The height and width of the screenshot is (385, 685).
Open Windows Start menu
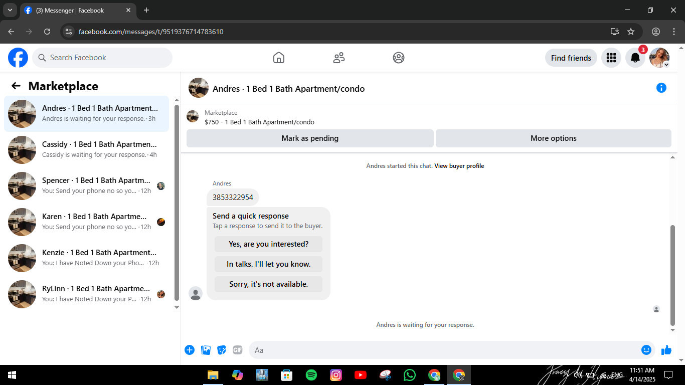[x=12, y=375]
